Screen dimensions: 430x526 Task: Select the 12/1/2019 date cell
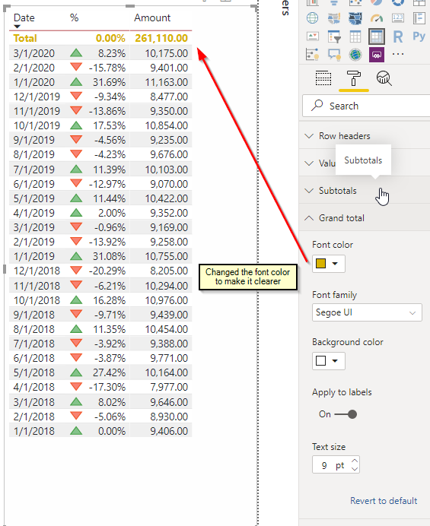point(37,97)
